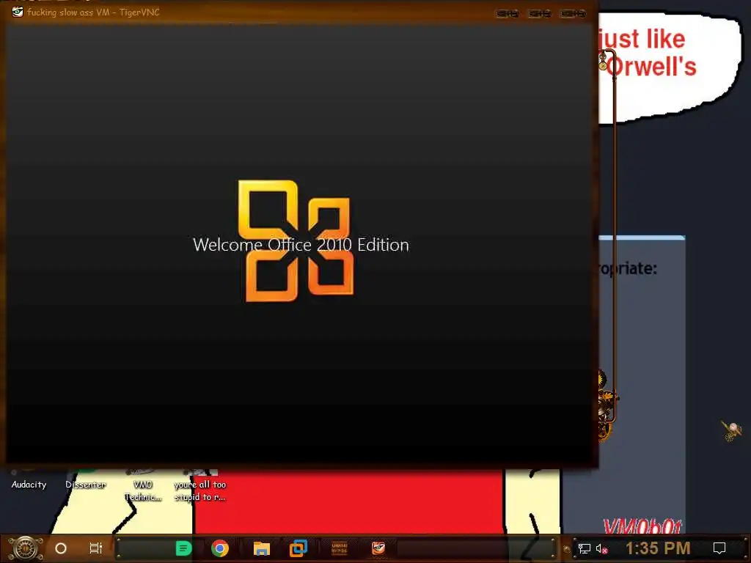Click the TigerVNC window title text
The width and height of the screenshot is (751, 563).
93,12
